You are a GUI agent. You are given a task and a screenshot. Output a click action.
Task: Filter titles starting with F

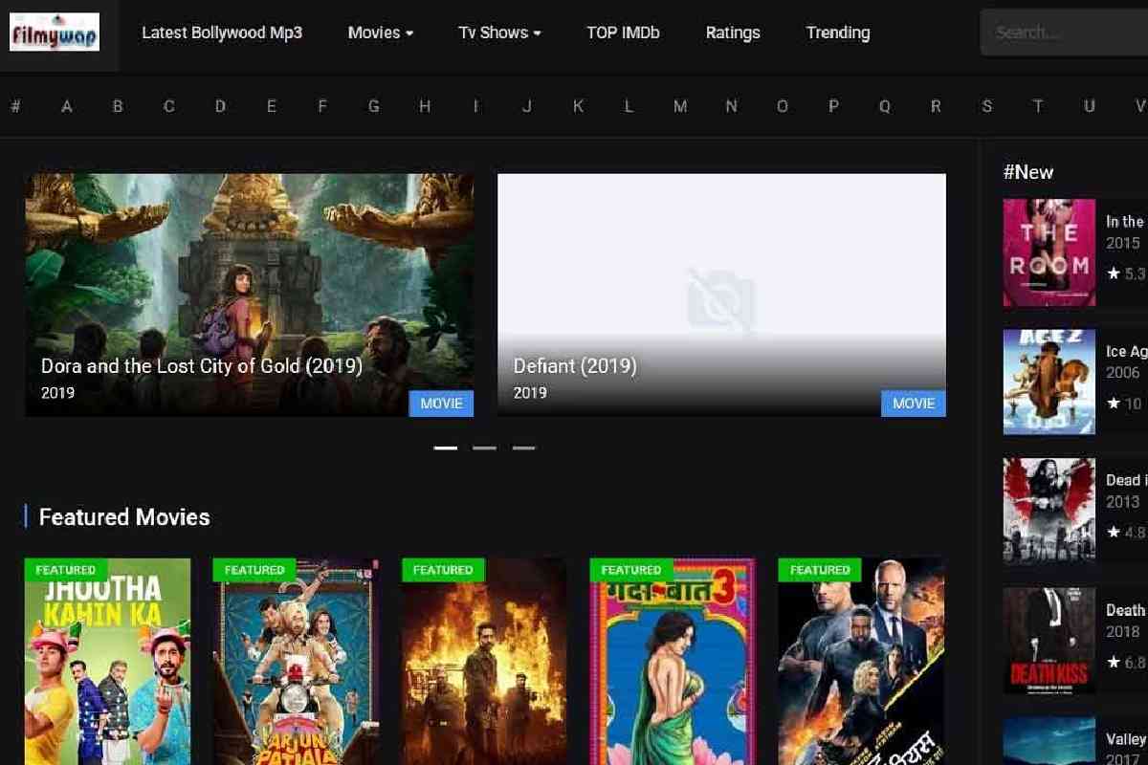tap(322, 106)
